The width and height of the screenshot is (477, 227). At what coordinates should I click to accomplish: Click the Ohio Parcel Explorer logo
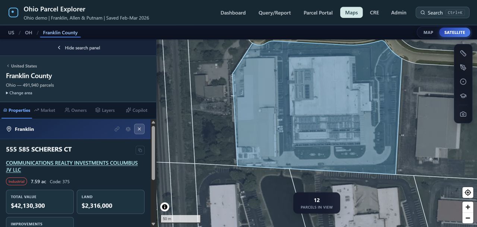click(13, 13)
